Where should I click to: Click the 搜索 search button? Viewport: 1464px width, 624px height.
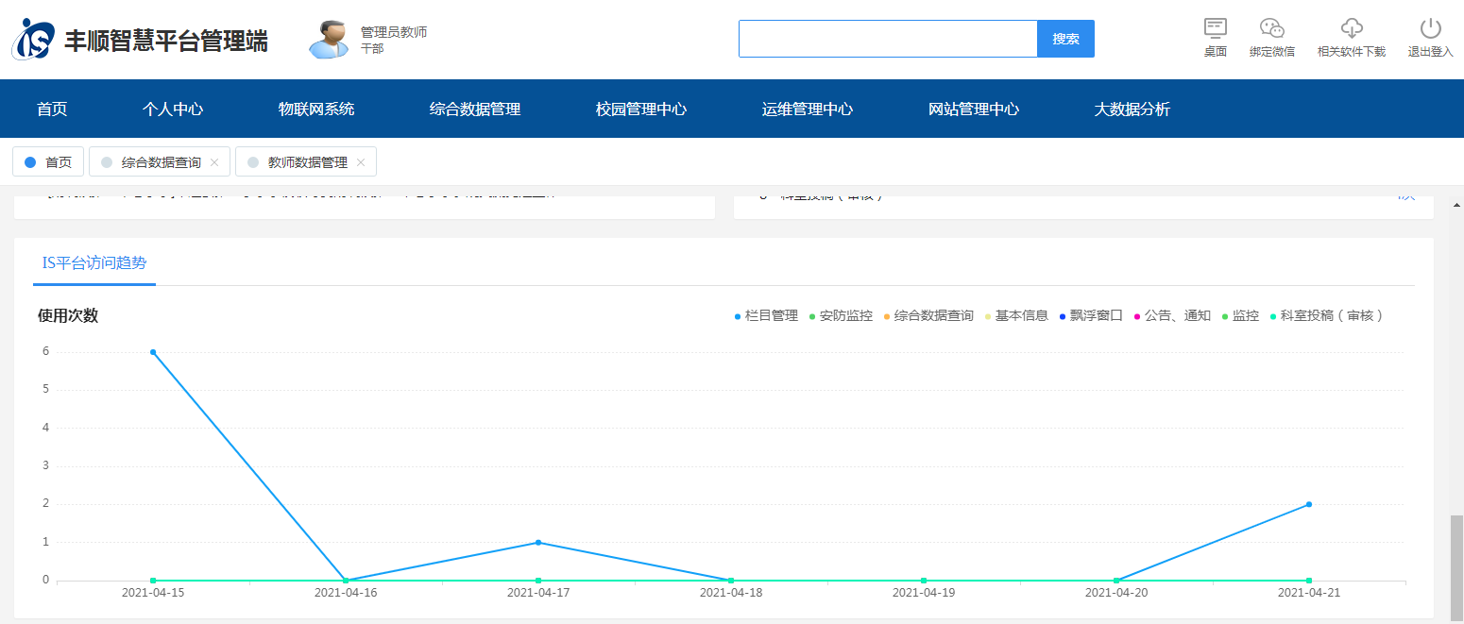pyautogui.click(x=1066, y=39)
